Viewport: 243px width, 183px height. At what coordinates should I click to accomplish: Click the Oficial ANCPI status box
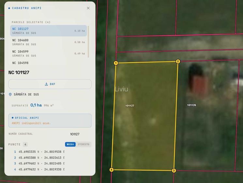[x=50, y=121]
